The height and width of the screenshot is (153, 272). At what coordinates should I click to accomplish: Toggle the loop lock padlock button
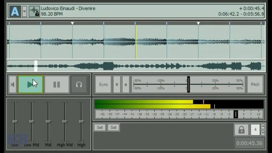pos(241,130)
